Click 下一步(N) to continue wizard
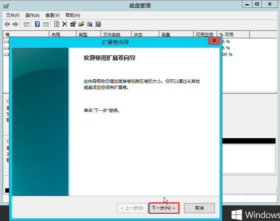Image resolution: width=280 pixels, height=221 pixels. (x=164, y=208)
